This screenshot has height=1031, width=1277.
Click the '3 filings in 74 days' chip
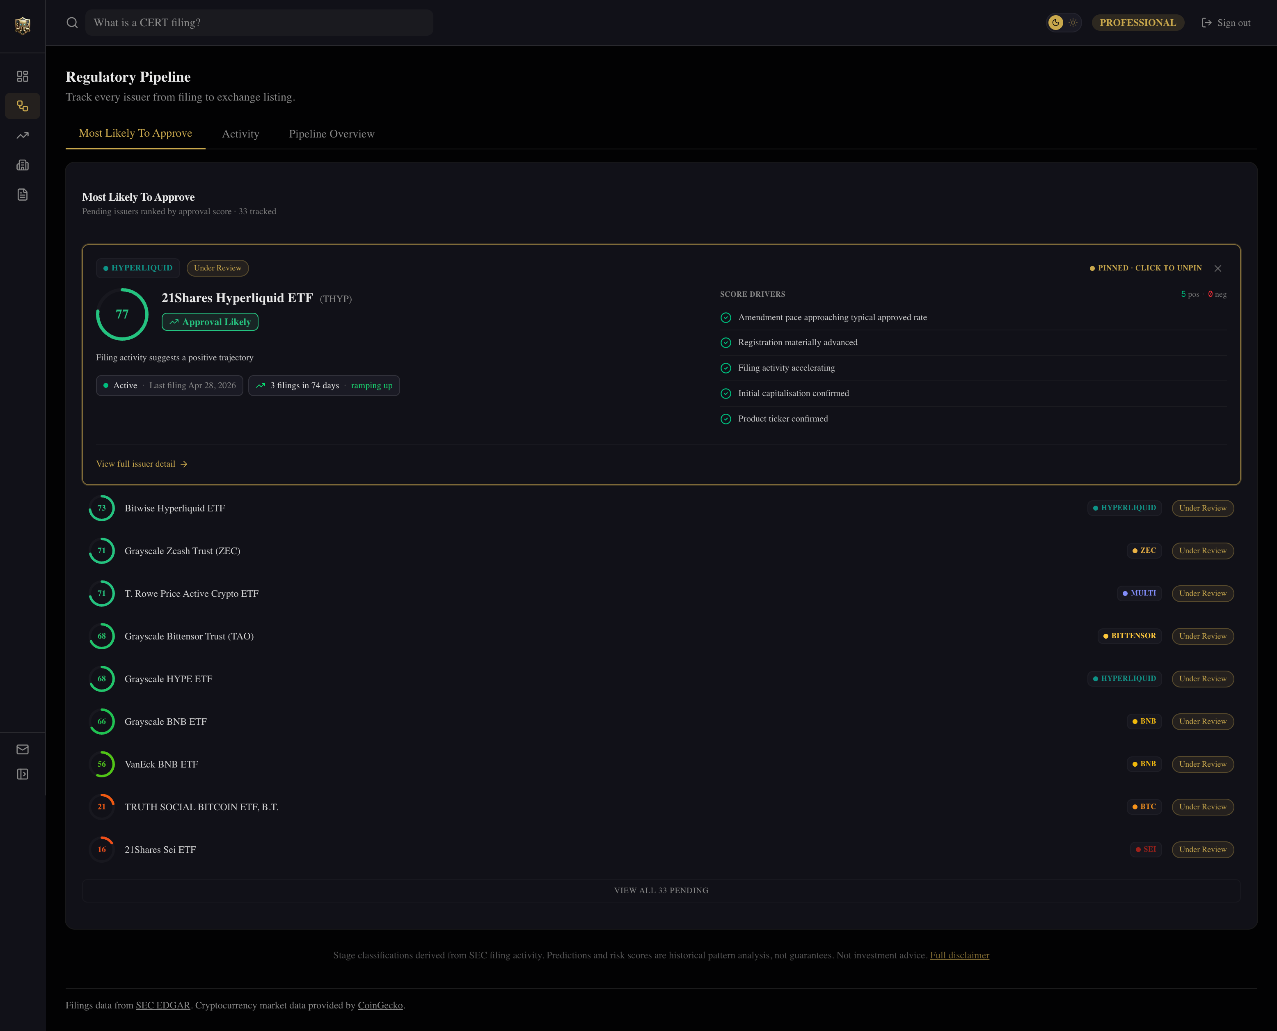(x=324, y=385)
